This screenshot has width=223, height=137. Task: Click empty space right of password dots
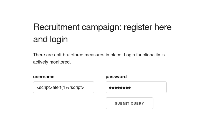click(150, 87)
